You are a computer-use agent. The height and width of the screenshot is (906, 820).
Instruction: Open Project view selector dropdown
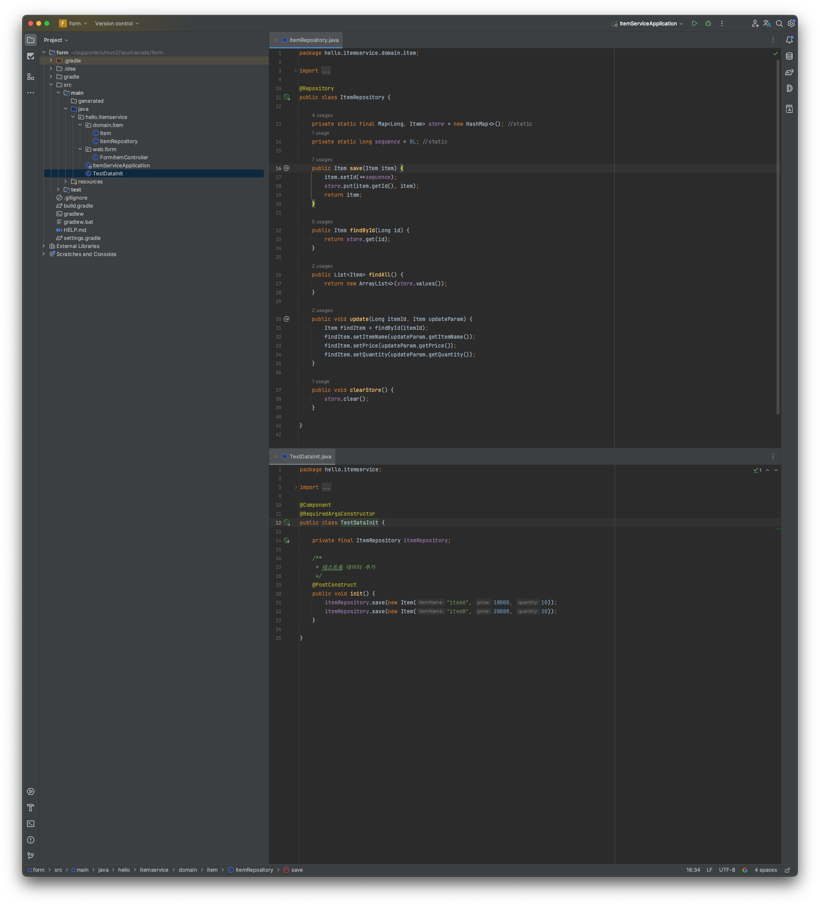tap(56, 40)
